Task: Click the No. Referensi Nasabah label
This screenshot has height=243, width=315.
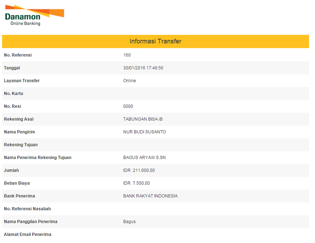Action: pyautogui.click(x=27, y=209)
